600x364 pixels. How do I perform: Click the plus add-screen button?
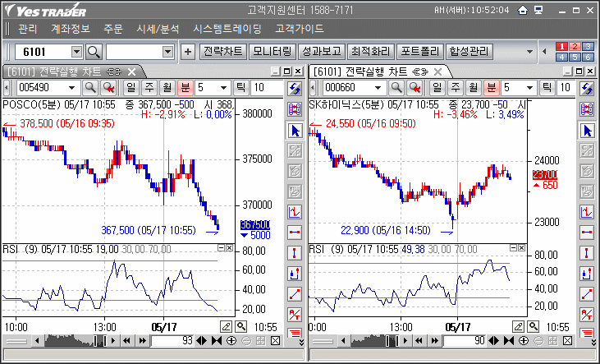tap(187, 52)
